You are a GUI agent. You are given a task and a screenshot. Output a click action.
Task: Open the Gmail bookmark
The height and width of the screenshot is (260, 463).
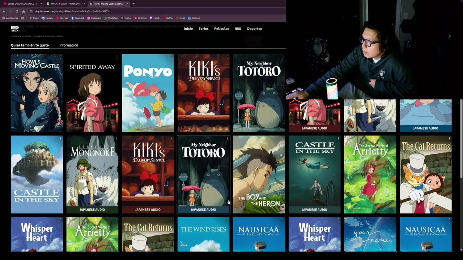point(180,18)
